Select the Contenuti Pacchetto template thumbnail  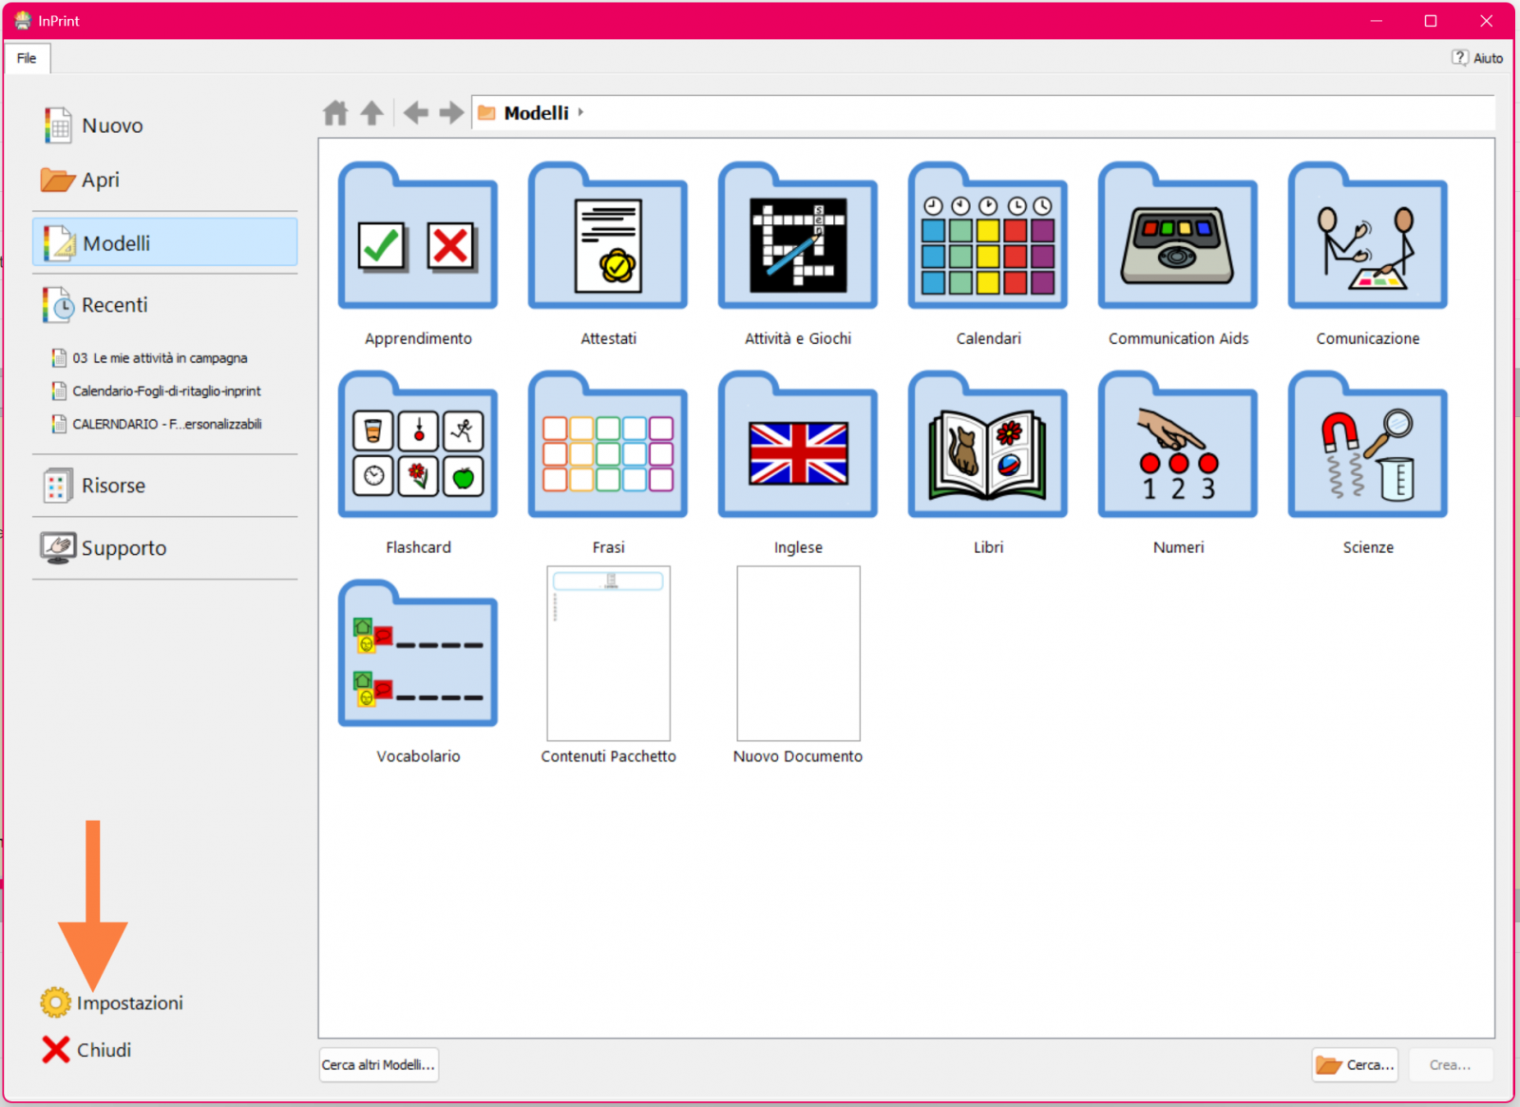pos(608,654)
